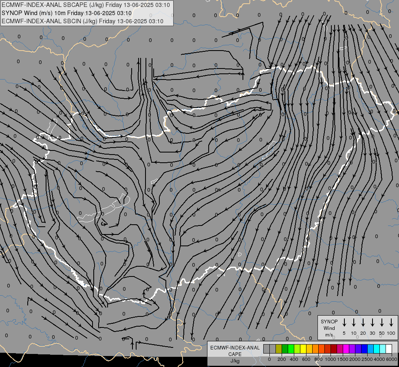Click the wind arrow above the 30 m/s label

372,323
